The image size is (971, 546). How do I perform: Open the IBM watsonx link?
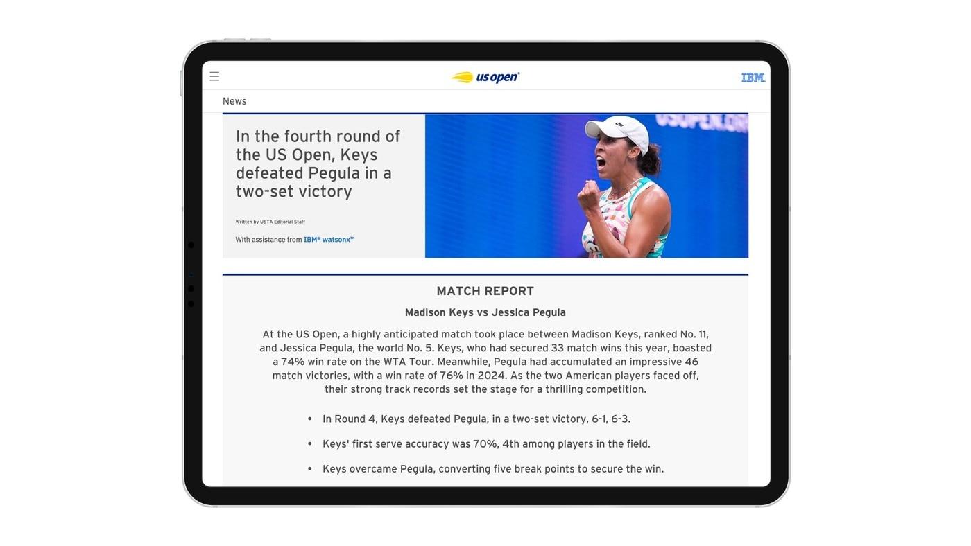[329, 240]
